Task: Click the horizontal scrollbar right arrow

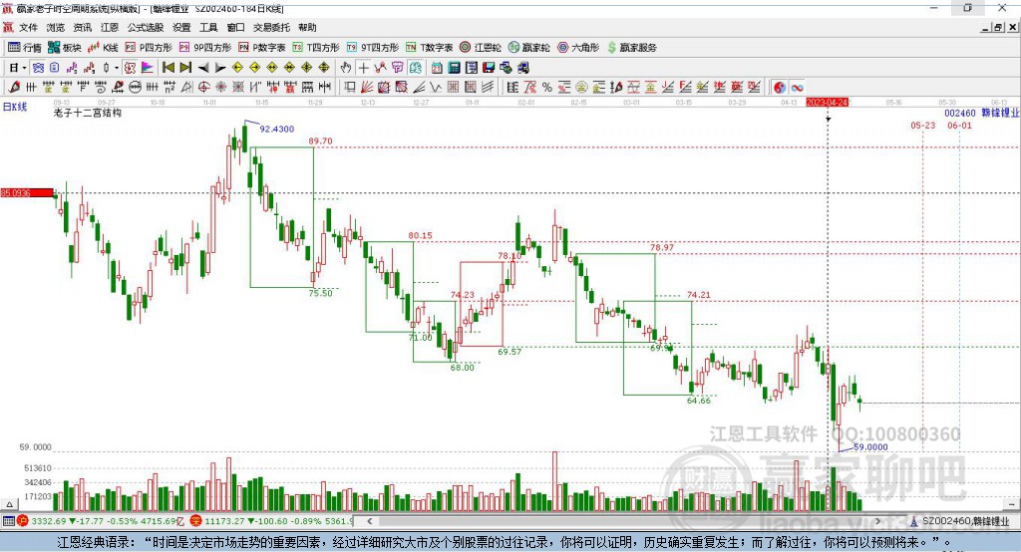Action: tap(877, 521)
